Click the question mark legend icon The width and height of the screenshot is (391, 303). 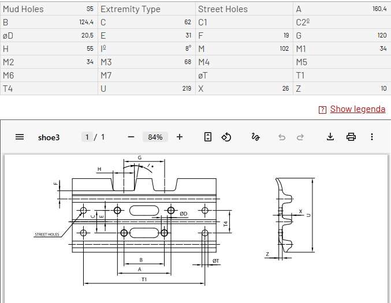coord(322,110)
